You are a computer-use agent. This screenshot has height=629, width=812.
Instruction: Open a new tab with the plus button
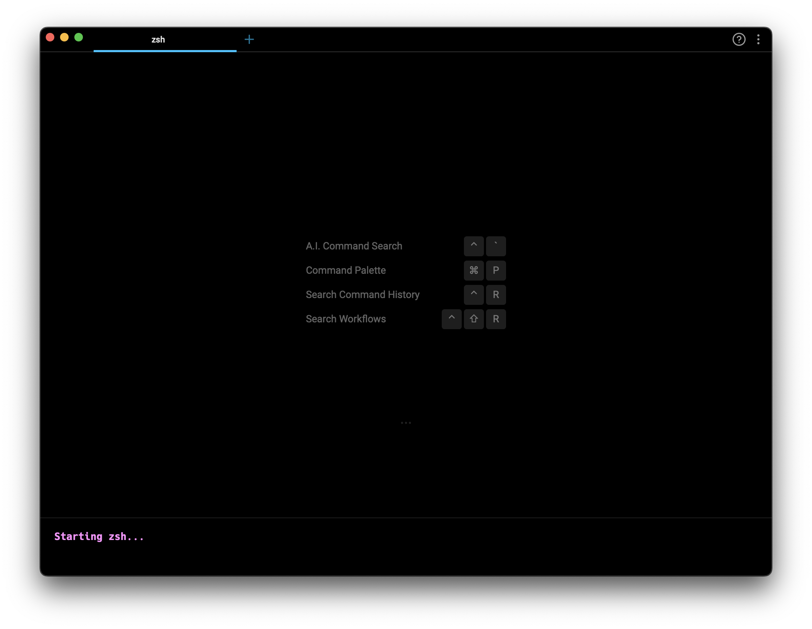249,39
